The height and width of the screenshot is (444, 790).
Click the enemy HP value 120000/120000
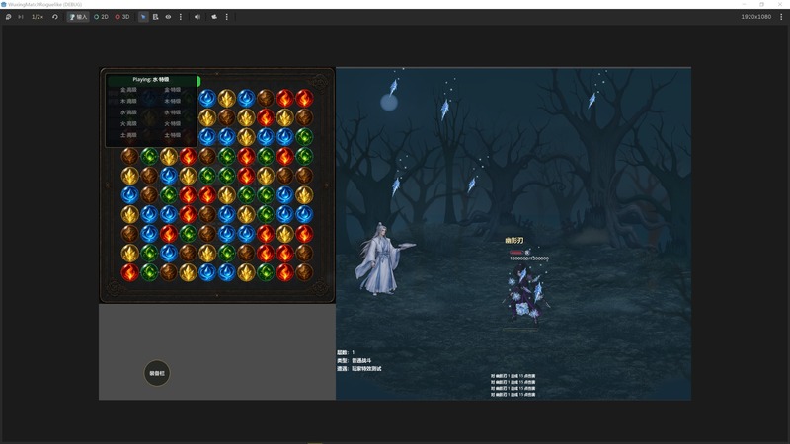point(529,259)
